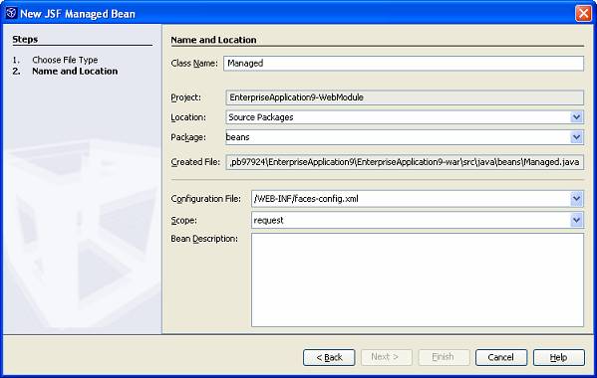The width and height of the screenshot is (597, 378).
Task: Click the Package label
Action: click(x=188, y=137)
